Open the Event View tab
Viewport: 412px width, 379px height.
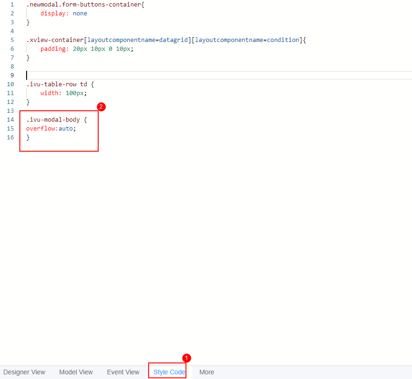click(x=123, y=372)
